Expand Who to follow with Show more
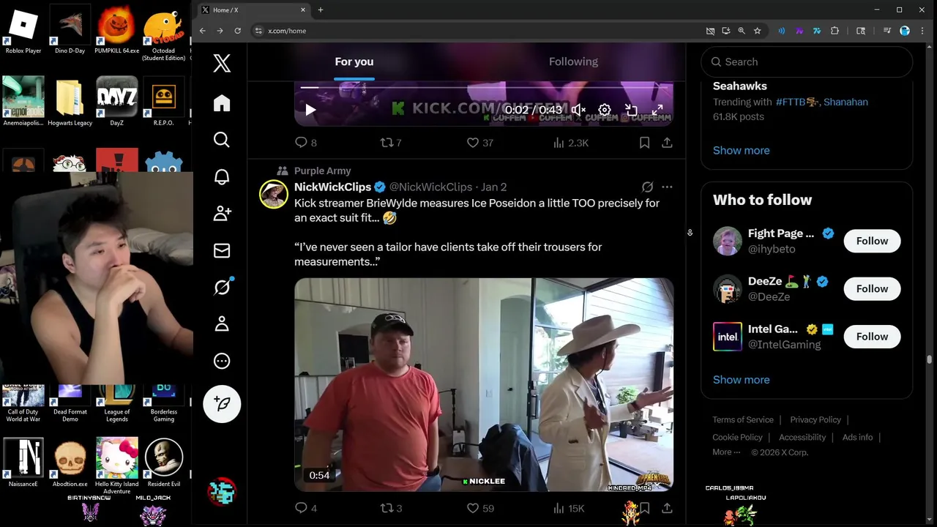Viewport: 937px width, 527px height. click(741, 380)
